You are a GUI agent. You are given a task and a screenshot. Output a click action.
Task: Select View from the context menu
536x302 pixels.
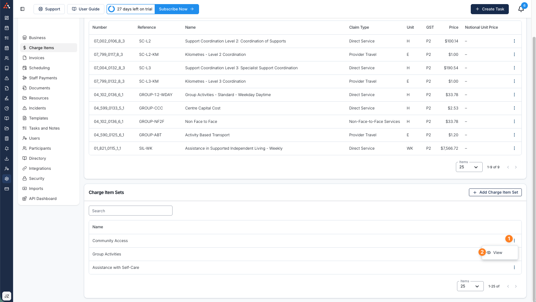498,252
